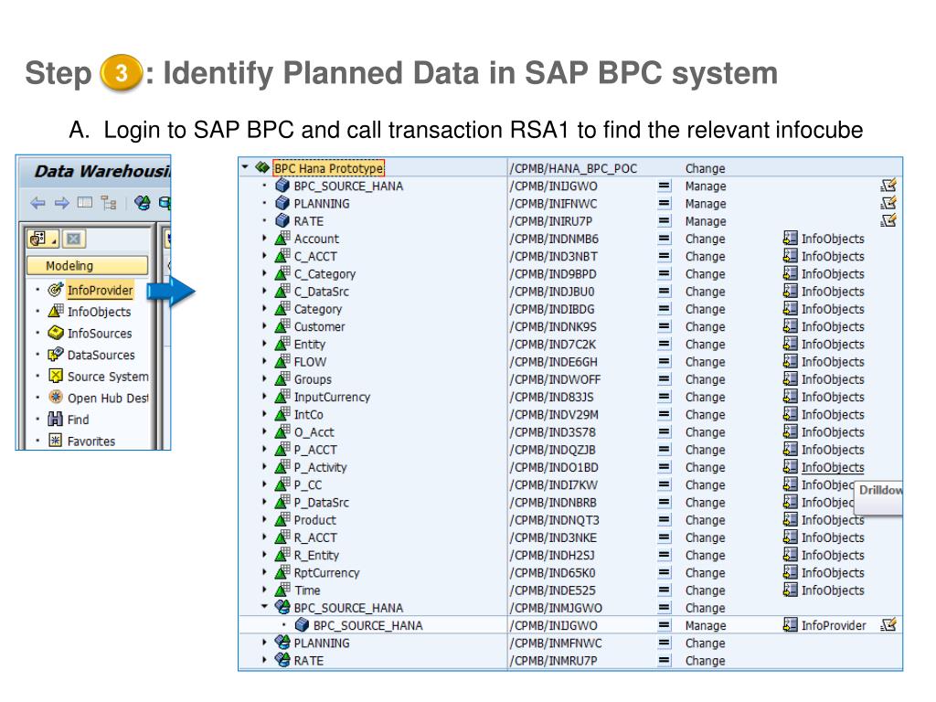The width and height of the screenshot is (936, 702).
Task: Open InfoSources in the Modeling list
Action: click(99, 333)
